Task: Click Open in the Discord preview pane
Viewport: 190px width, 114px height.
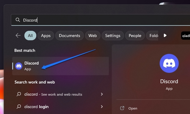Action: pyautogui.click(x=133, y=108)
